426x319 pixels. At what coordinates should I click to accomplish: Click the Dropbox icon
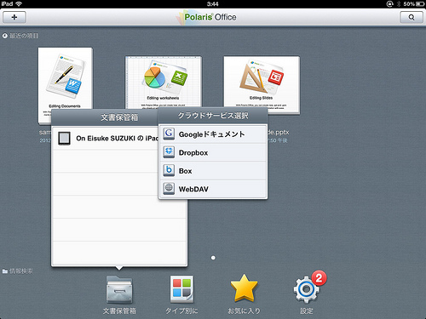169,152
